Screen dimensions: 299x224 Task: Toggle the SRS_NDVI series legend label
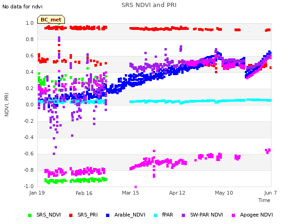click(x=49, y=215)
